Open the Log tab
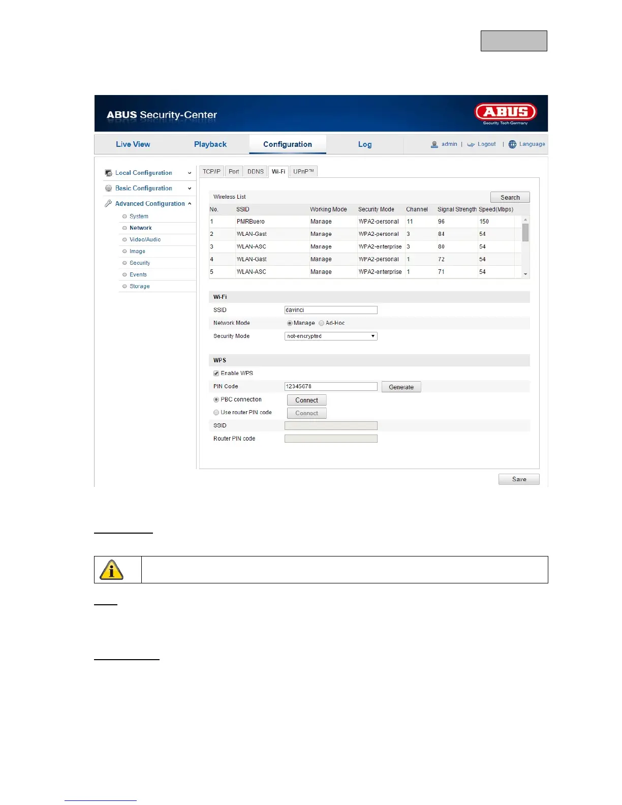The height and width of the screenshot is (805, 622). (365, 144)
